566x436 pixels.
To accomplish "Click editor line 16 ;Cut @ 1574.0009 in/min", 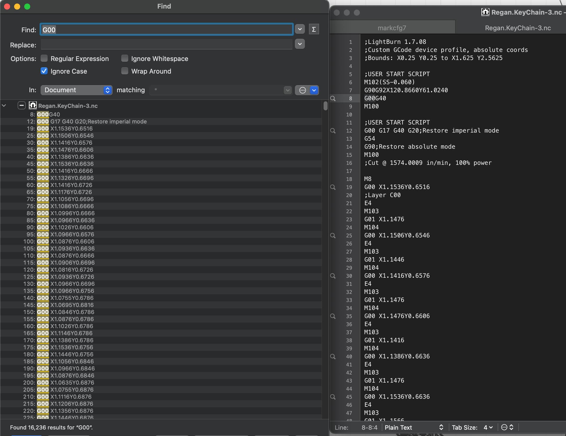I will [428, 163].
